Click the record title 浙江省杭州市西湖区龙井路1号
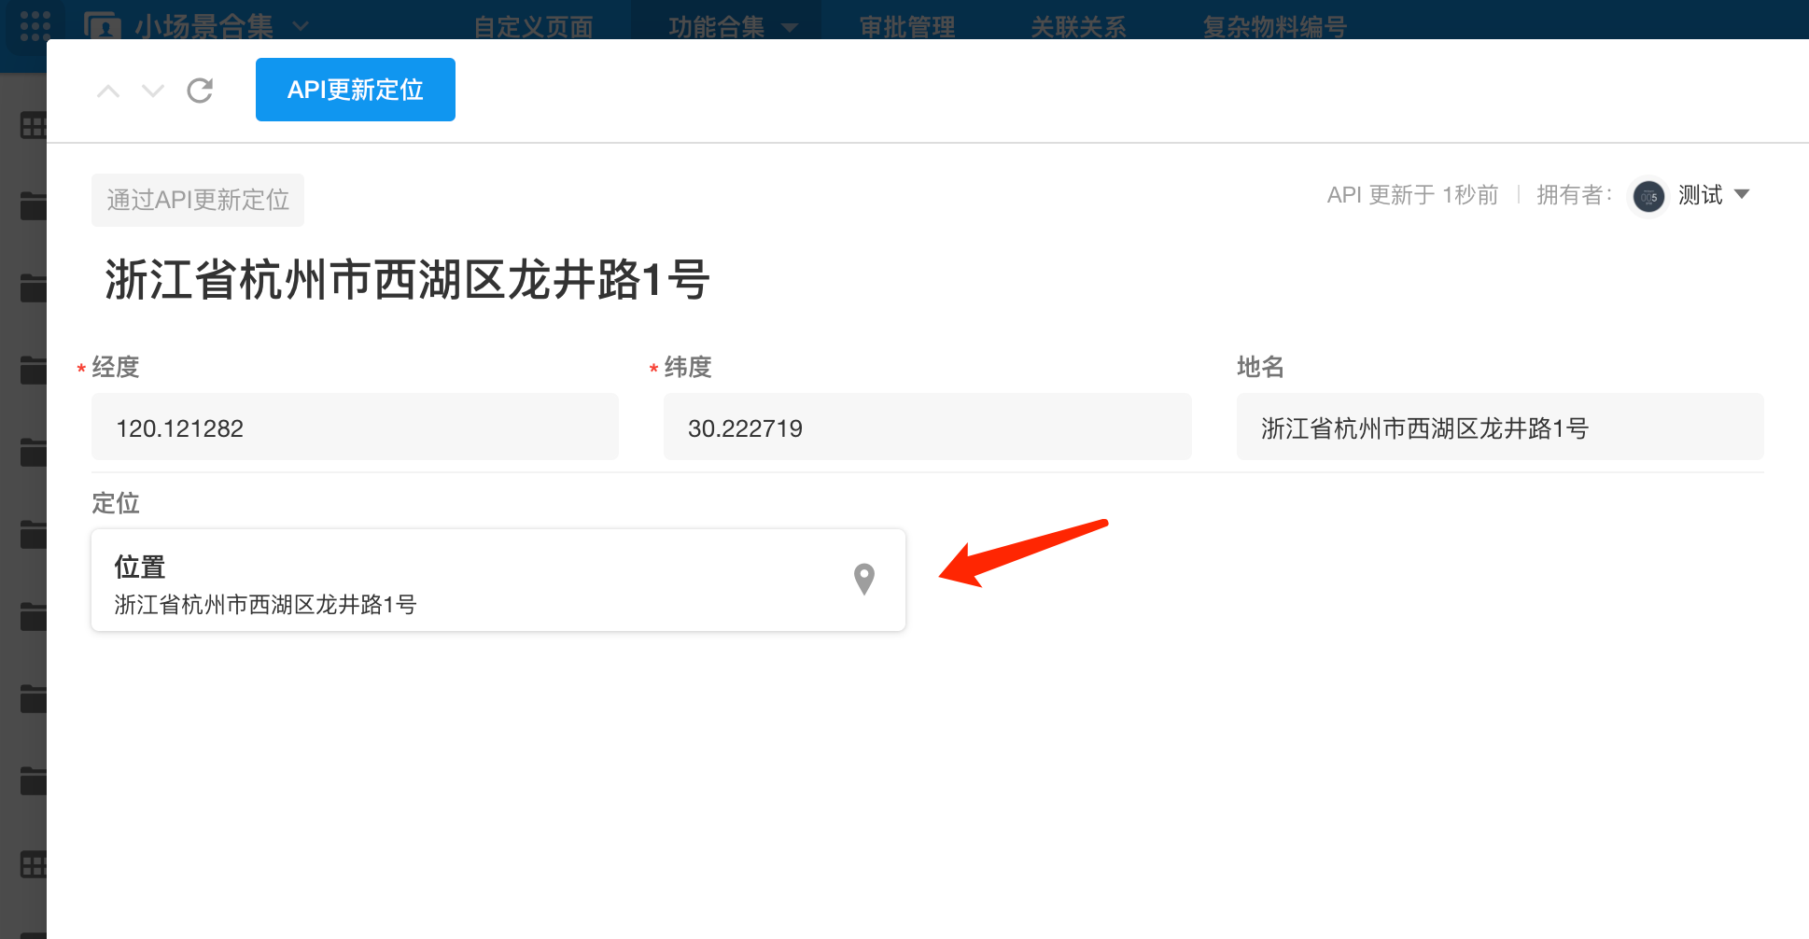Viewport: 1809px width, 939px height. pyautogui.click(x=407, y=280)
